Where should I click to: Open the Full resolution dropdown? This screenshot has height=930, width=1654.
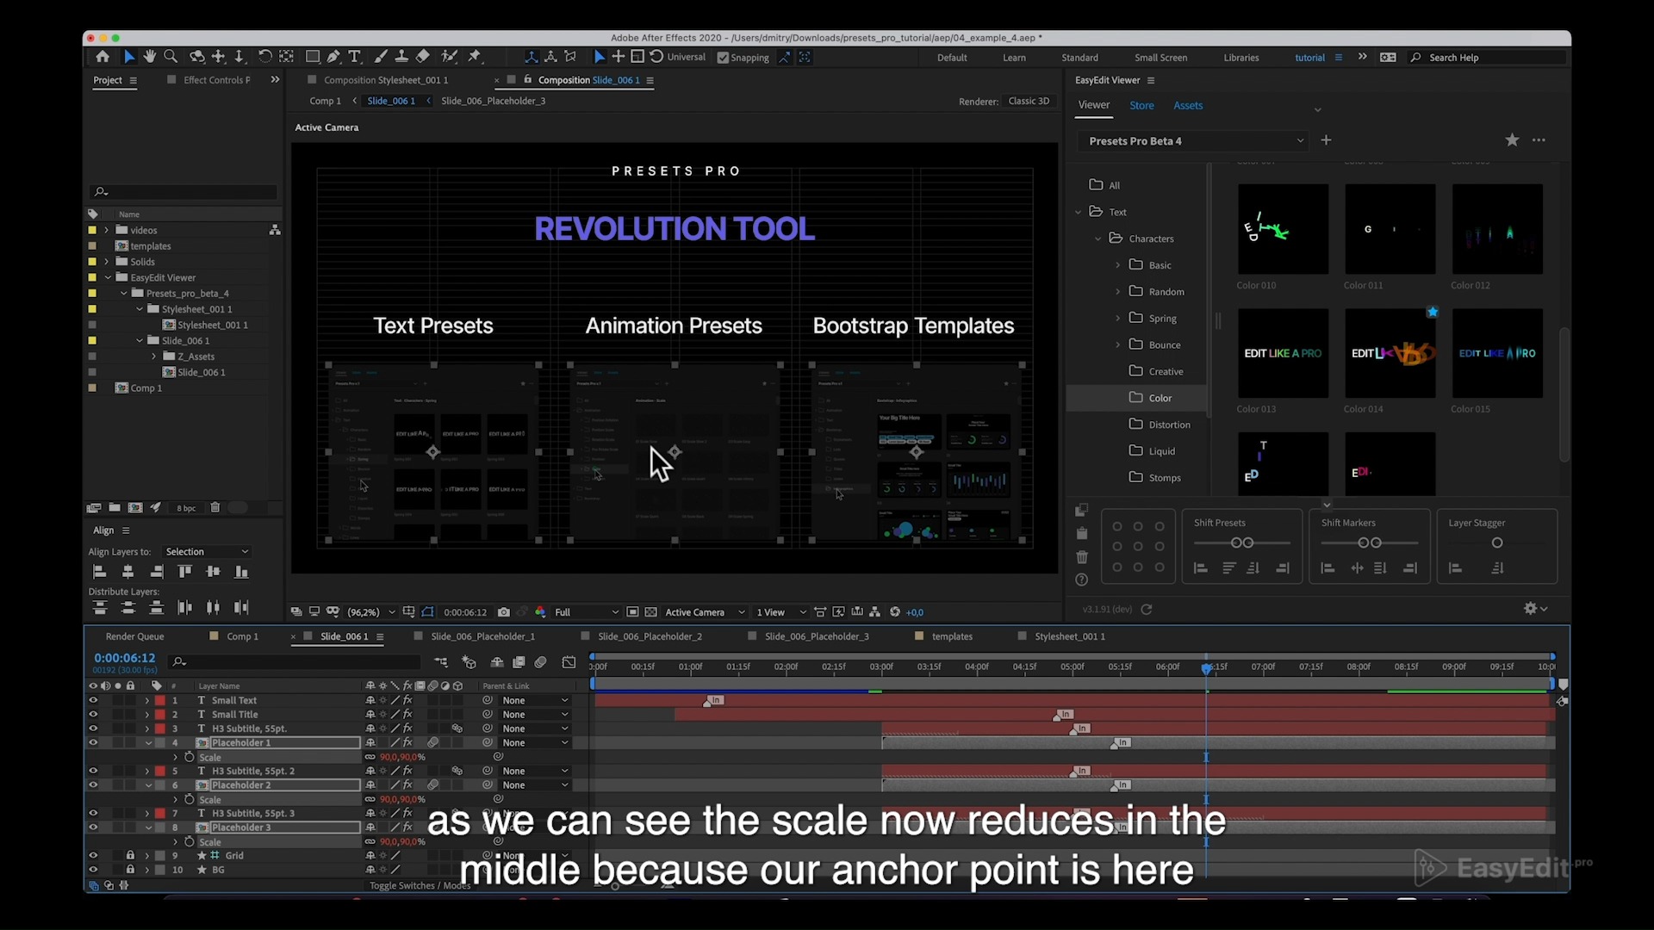(587, 612)
